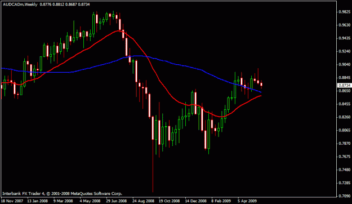The width and height of the screenshot is (352, 204).
Task: Click the AUDCADm,Weekly chart title text
Action: click(x=20, y=5)
